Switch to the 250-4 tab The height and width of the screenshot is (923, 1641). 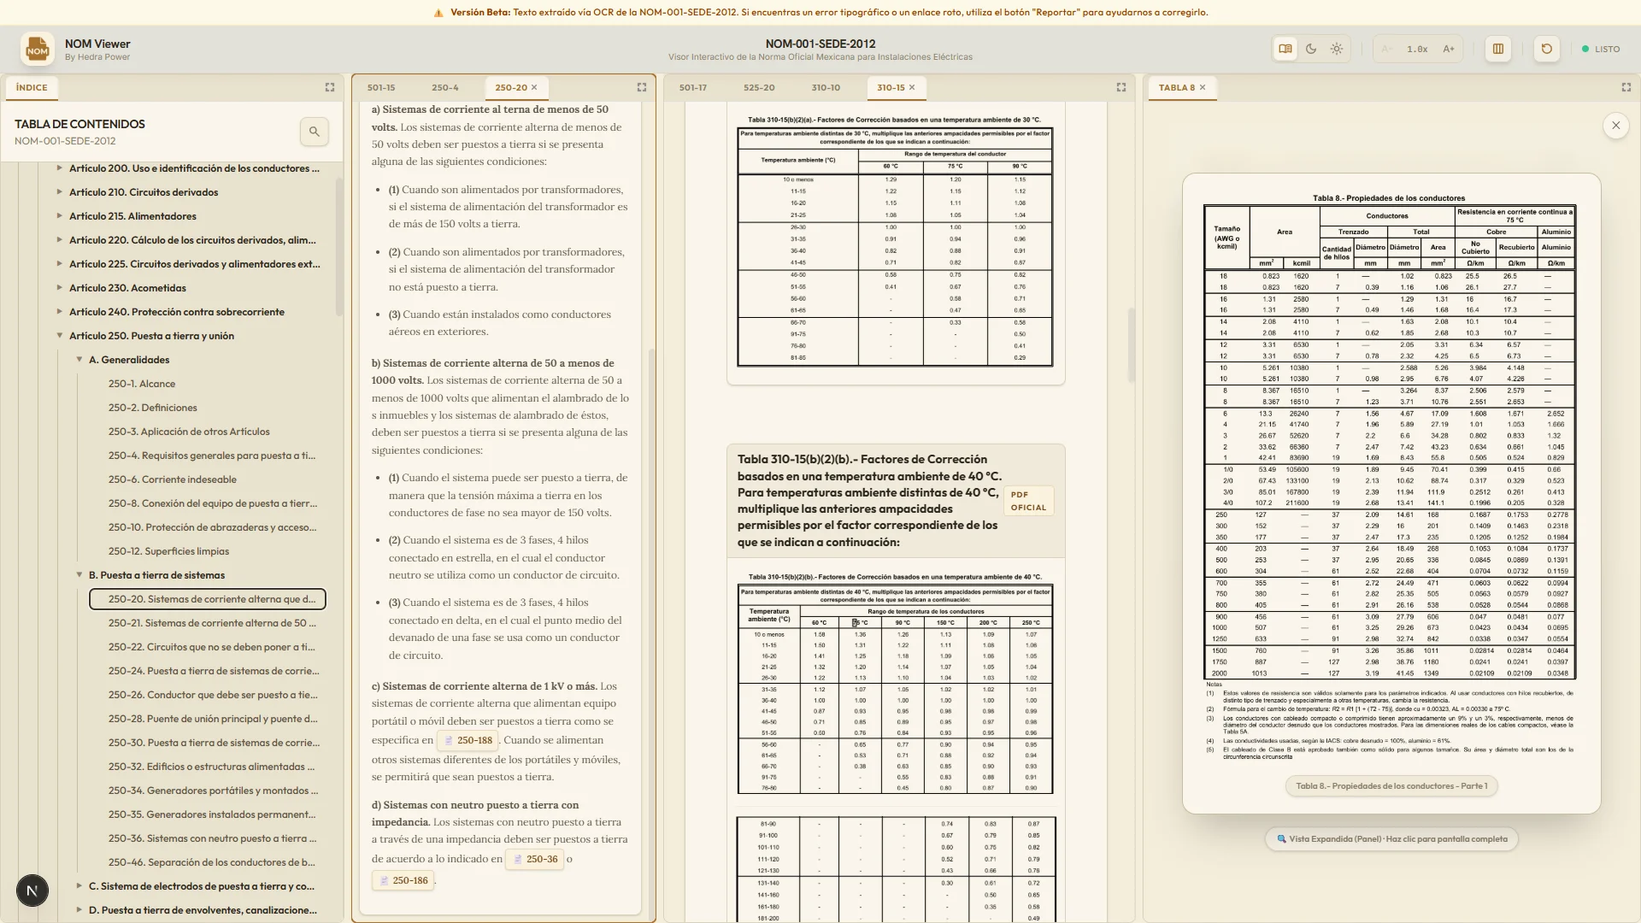pos(444,87)
